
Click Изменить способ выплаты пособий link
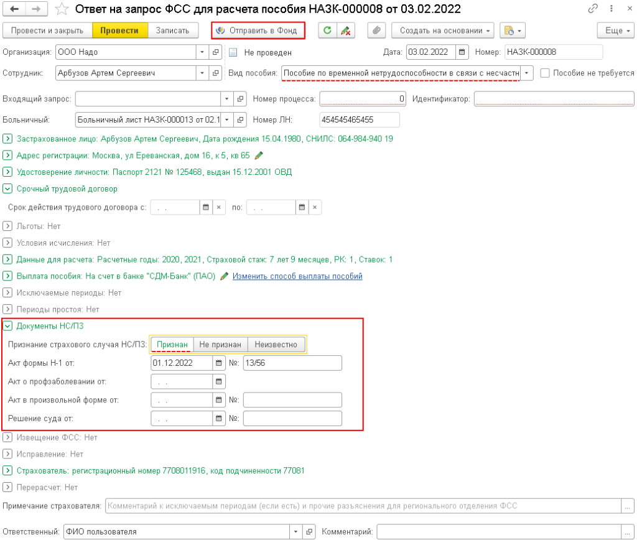click(x=297, y=276)
